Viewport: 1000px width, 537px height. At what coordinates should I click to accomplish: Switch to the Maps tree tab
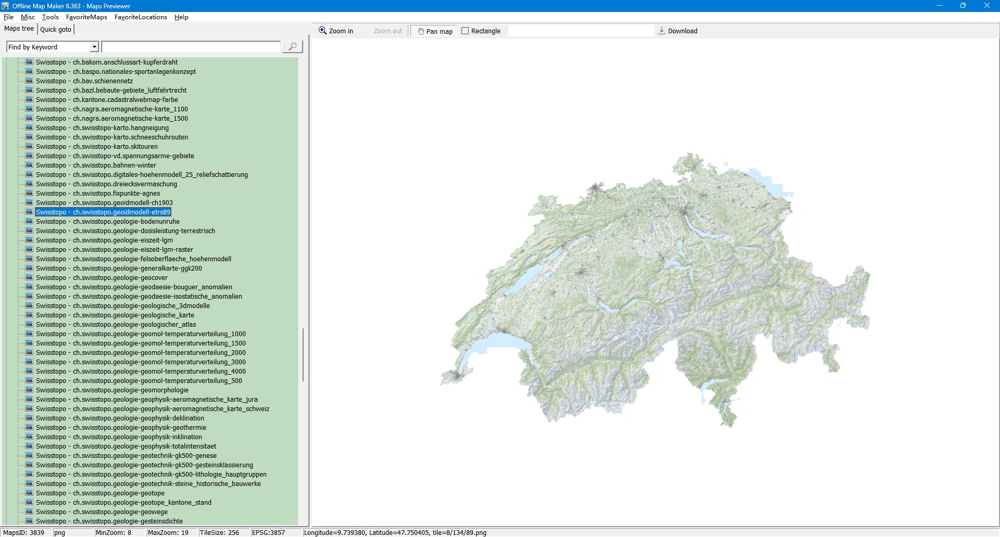tap(19, 29)
